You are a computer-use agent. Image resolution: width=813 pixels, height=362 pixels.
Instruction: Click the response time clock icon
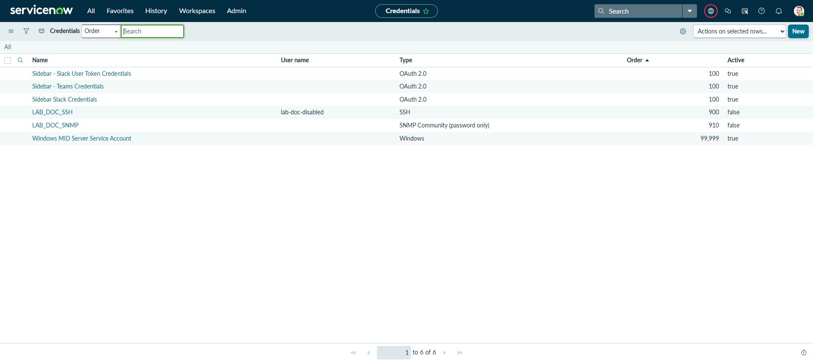coord(804,353)
